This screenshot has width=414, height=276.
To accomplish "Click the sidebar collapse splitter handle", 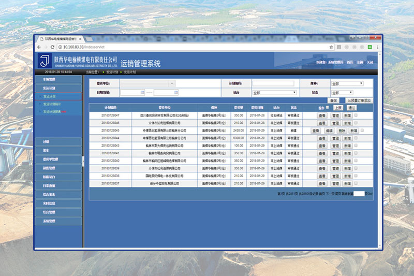I will pyautogui.click(x=83, y=162).
